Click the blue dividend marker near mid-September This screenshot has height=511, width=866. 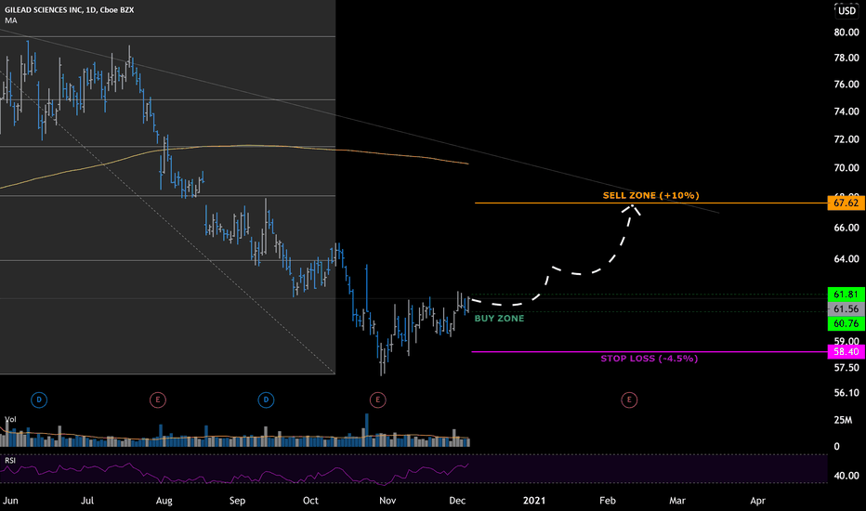coord(266,400)
